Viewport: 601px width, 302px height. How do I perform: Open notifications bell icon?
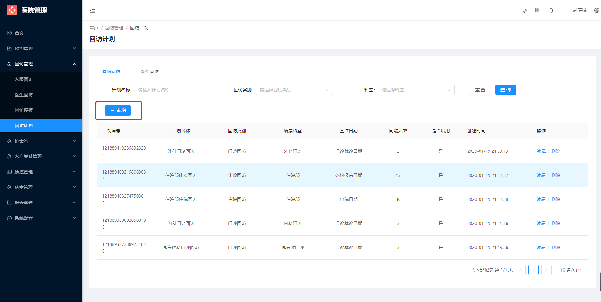[551, 10]
